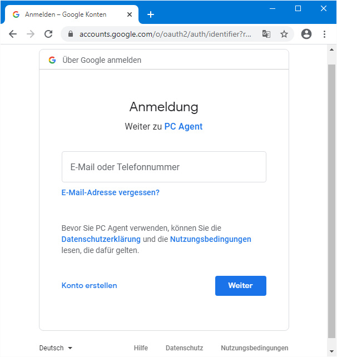
Task: Bookmark this page with the star icon
Action: pos(284,34)
